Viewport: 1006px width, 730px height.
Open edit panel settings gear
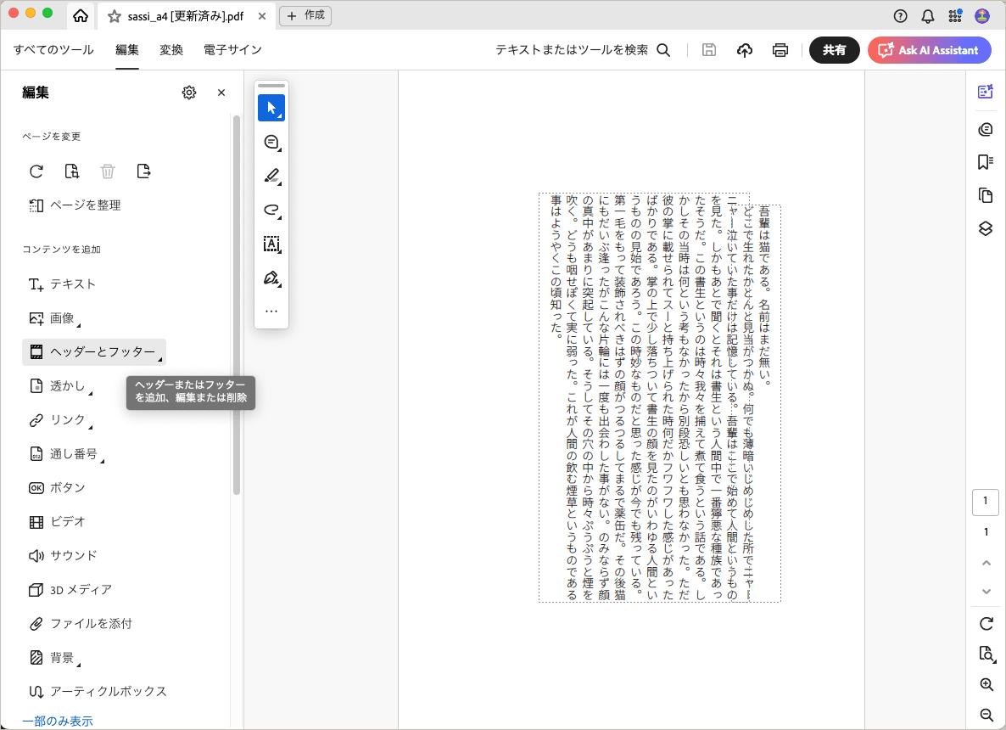[x=188, y=93]
